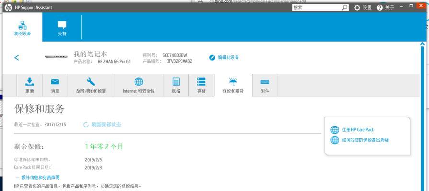
Task: Click the question mark help icon
Action: pos(380,8)
